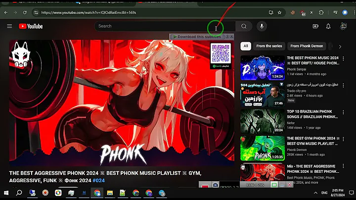Open the orange circular extension icon
This screenshot has height=200, width=356.
pos(293,13)
